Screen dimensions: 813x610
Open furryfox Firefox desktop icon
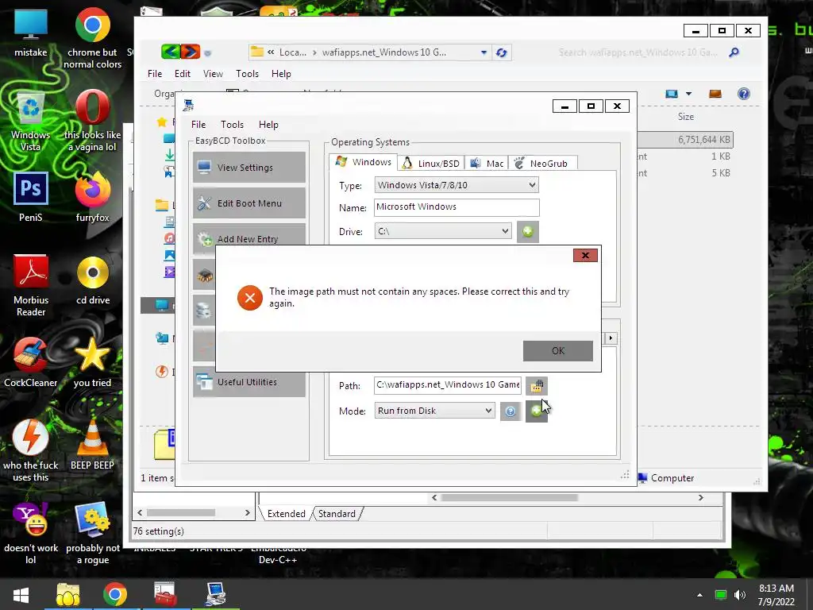pyautogui.click(x=93, y=197)
